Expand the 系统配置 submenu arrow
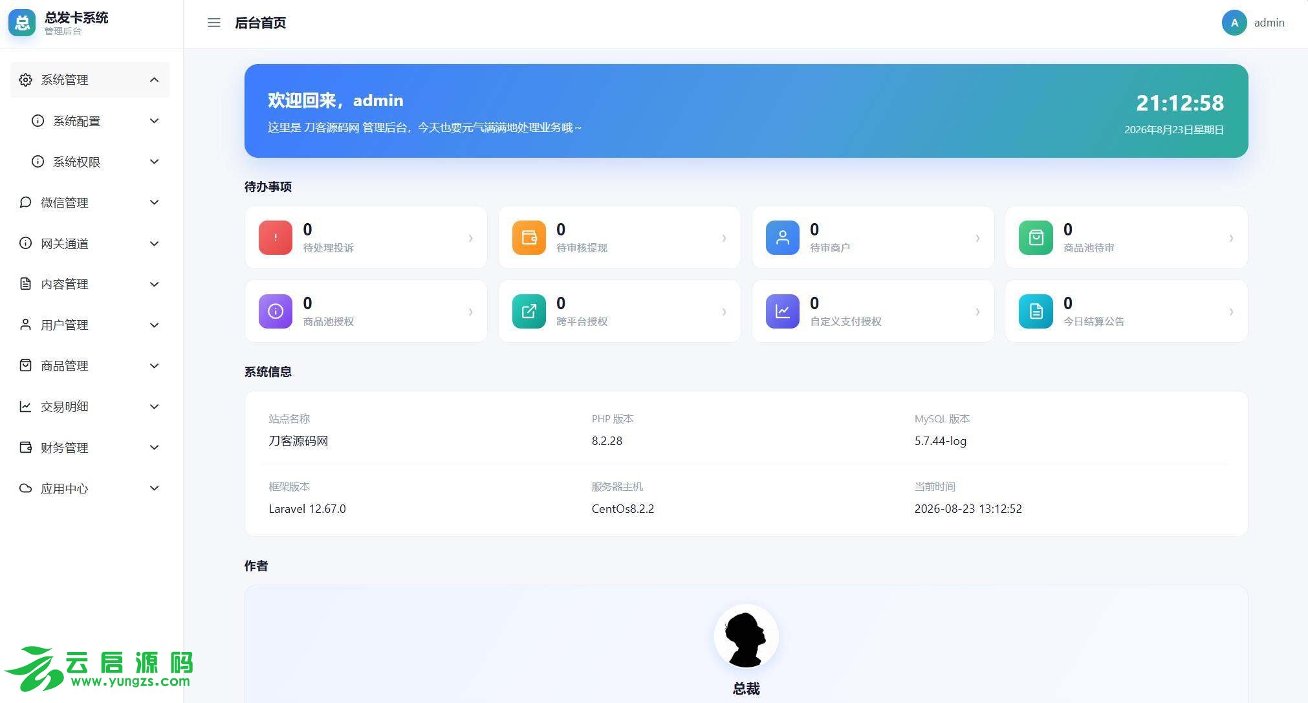 (154, 121)
